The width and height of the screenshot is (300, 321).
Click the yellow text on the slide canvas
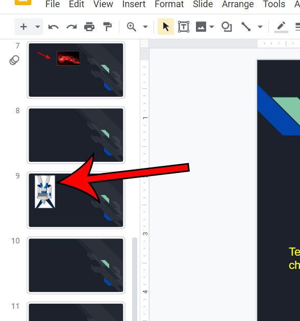tap(294, 258)
